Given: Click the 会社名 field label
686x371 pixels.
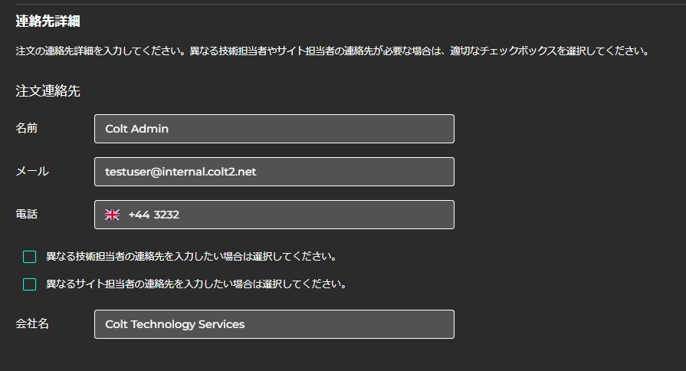Looking at the screenshot, I should [x=32, y=324].
